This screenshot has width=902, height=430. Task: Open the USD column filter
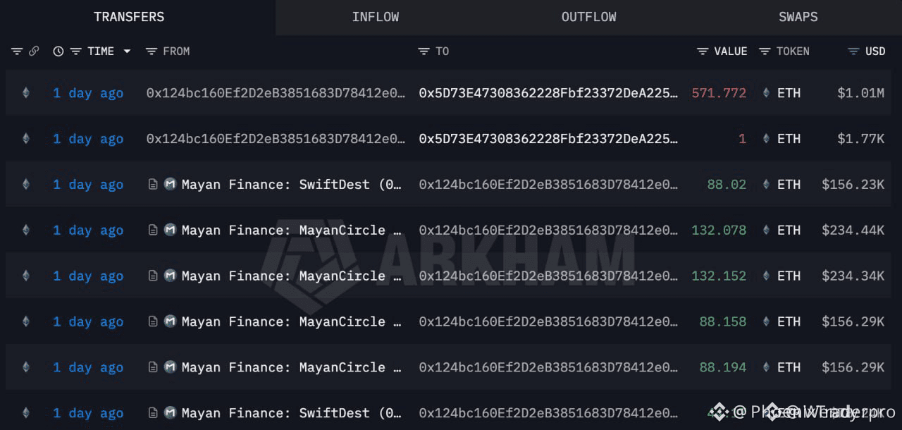pos(853,51)
